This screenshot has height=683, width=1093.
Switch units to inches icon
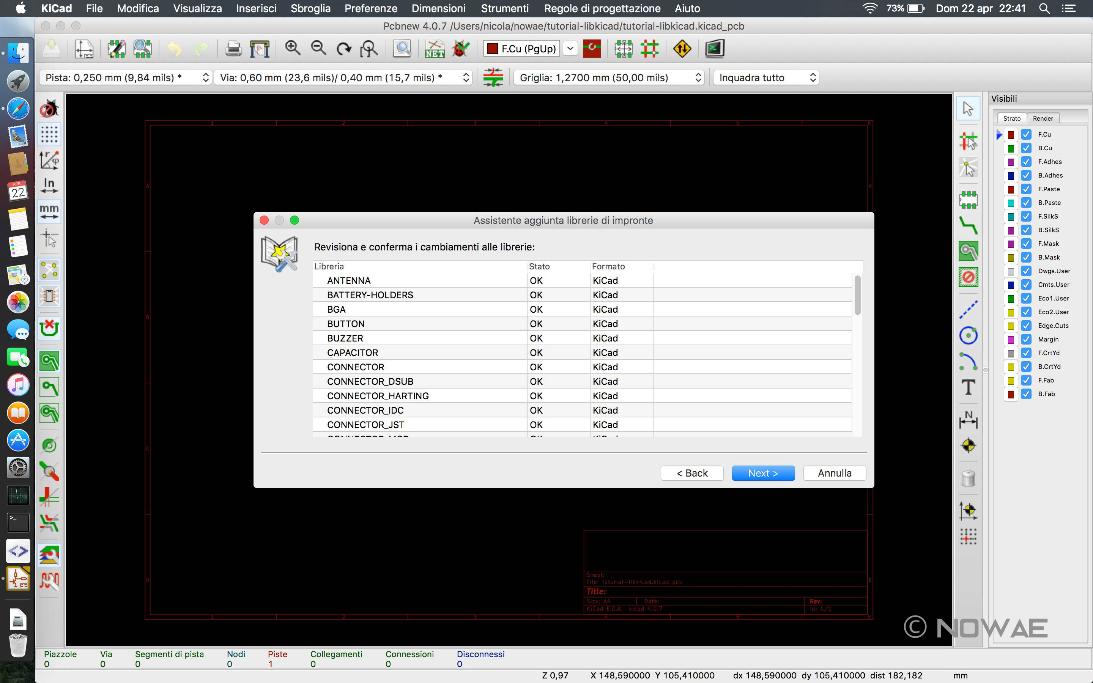(x=49, y=185)
